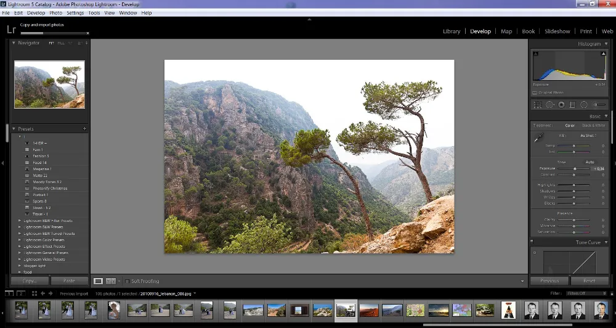The width and height of the screenshot is (616, 328).
Task: Click the Before/After YY view button
Action: (110, 281)
